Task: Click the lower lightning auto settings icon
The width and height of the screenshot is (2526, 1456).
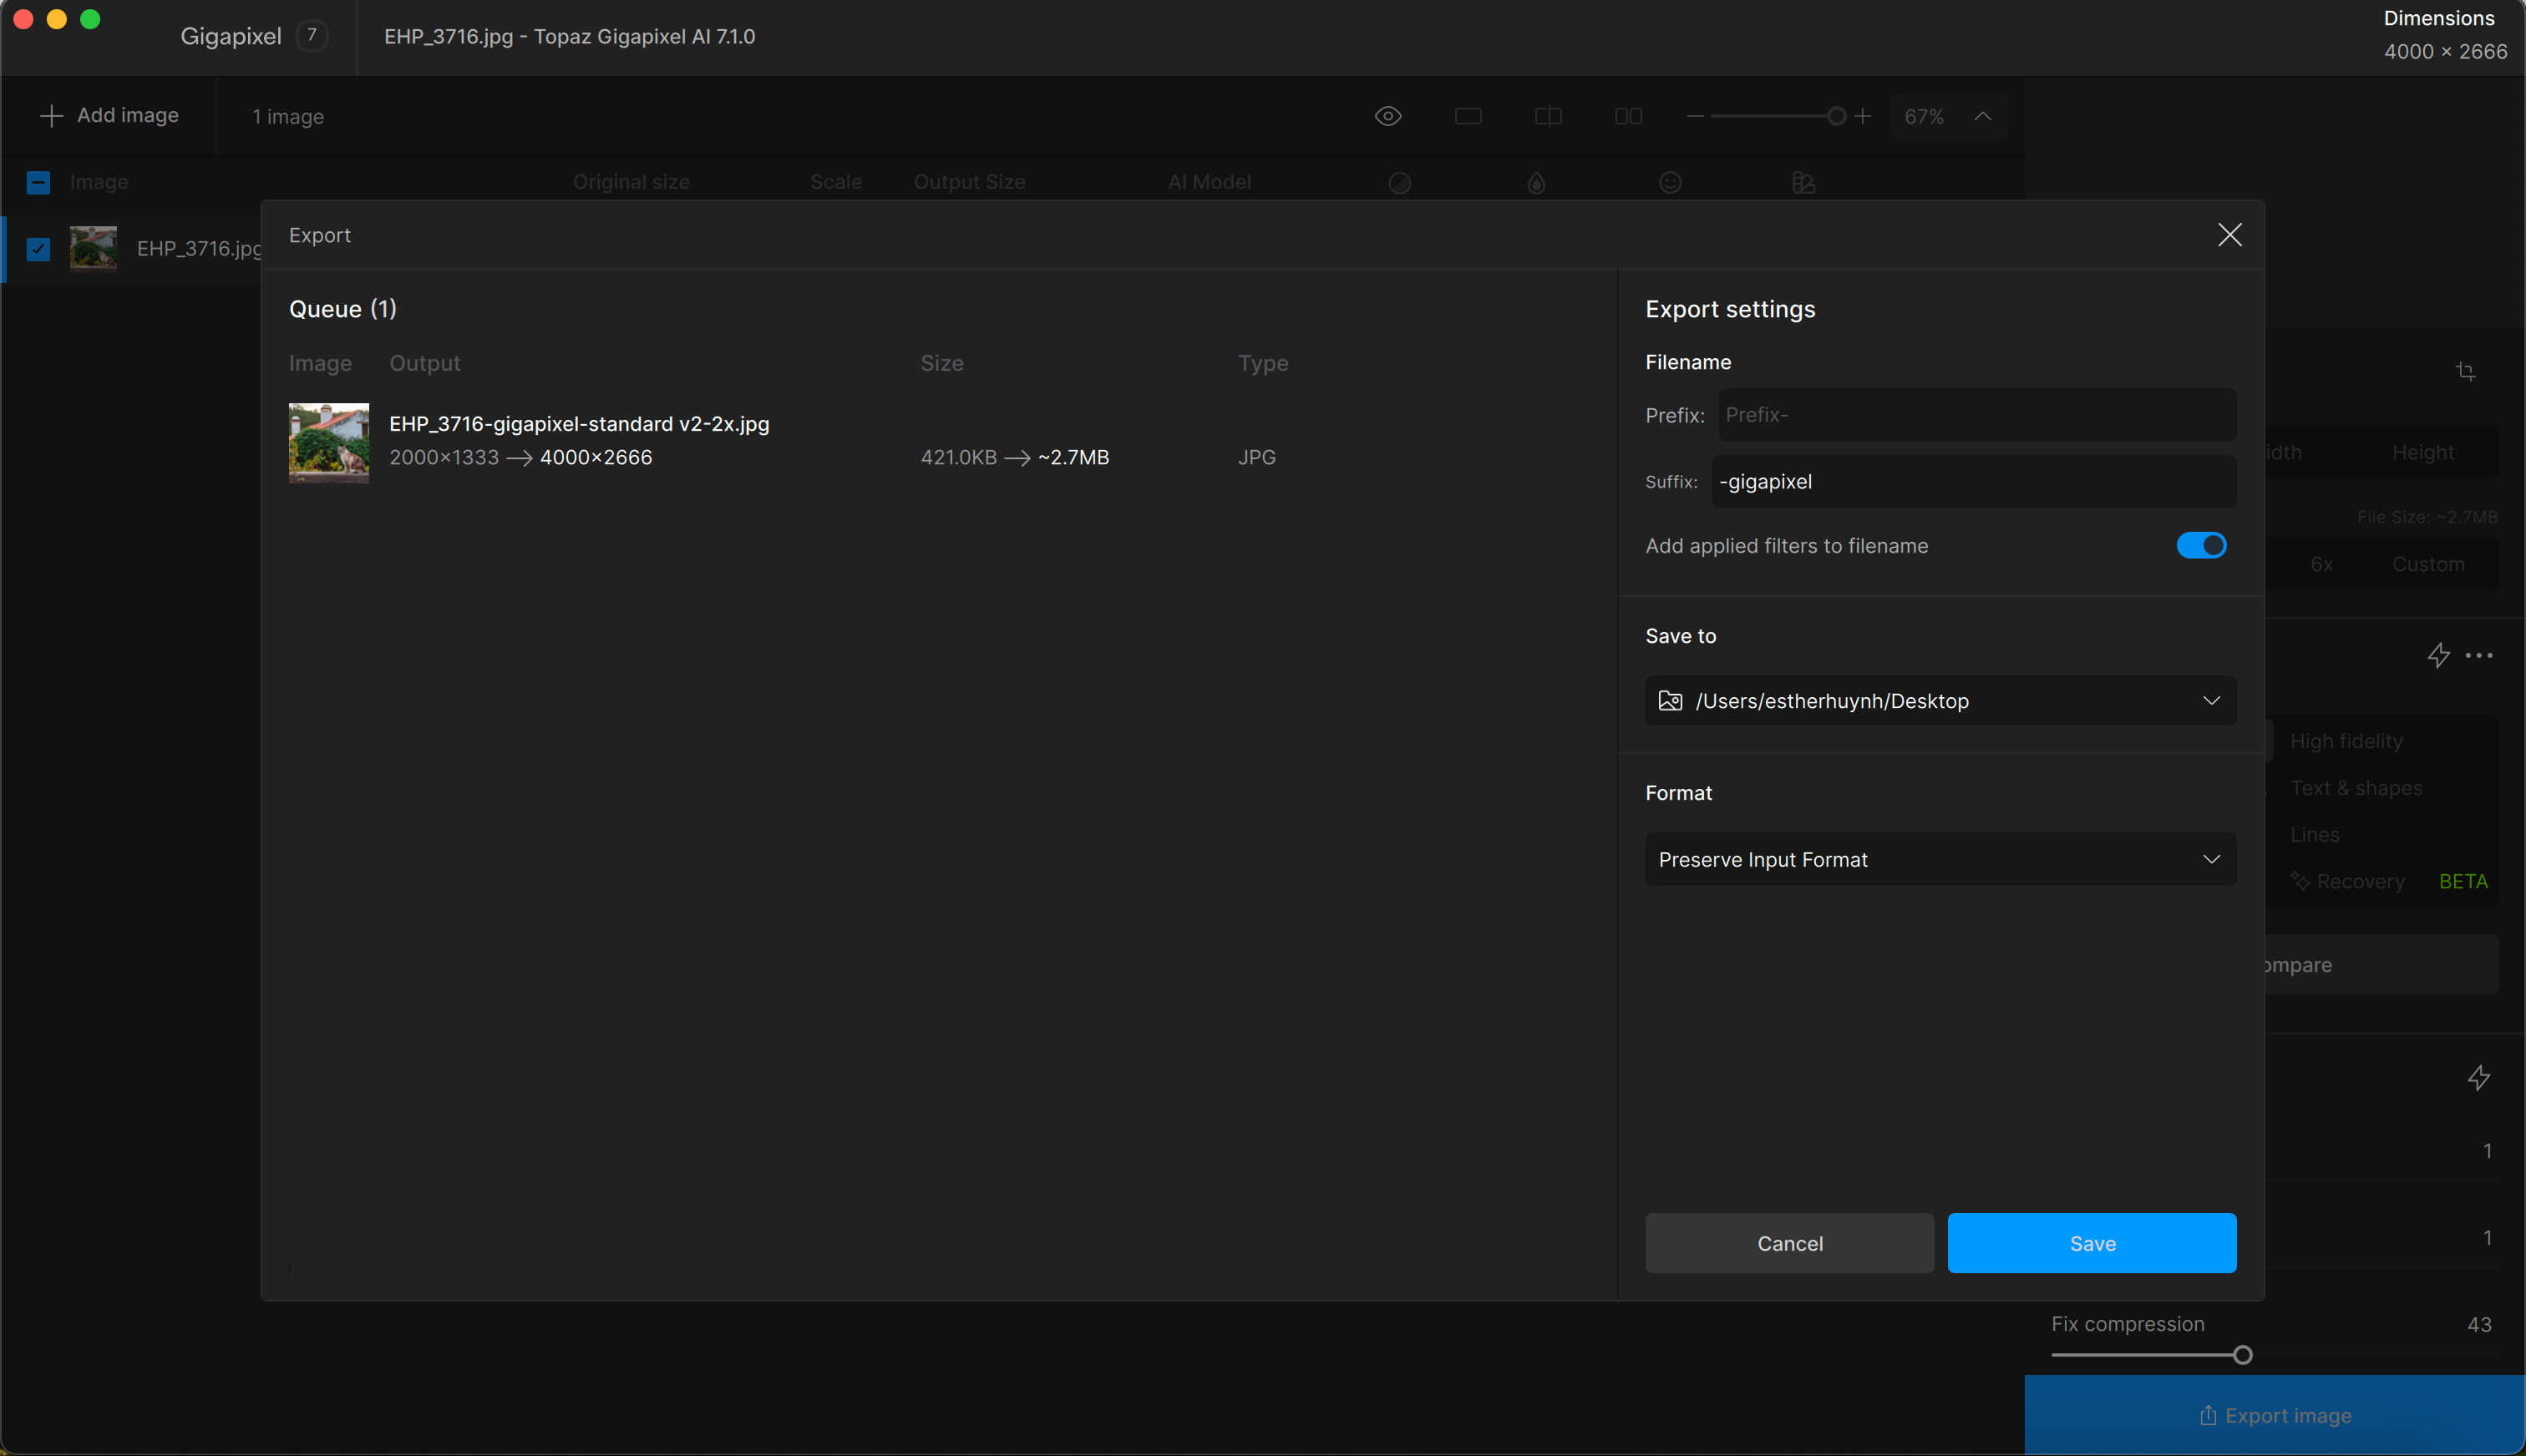Action: point(2478,1077)
